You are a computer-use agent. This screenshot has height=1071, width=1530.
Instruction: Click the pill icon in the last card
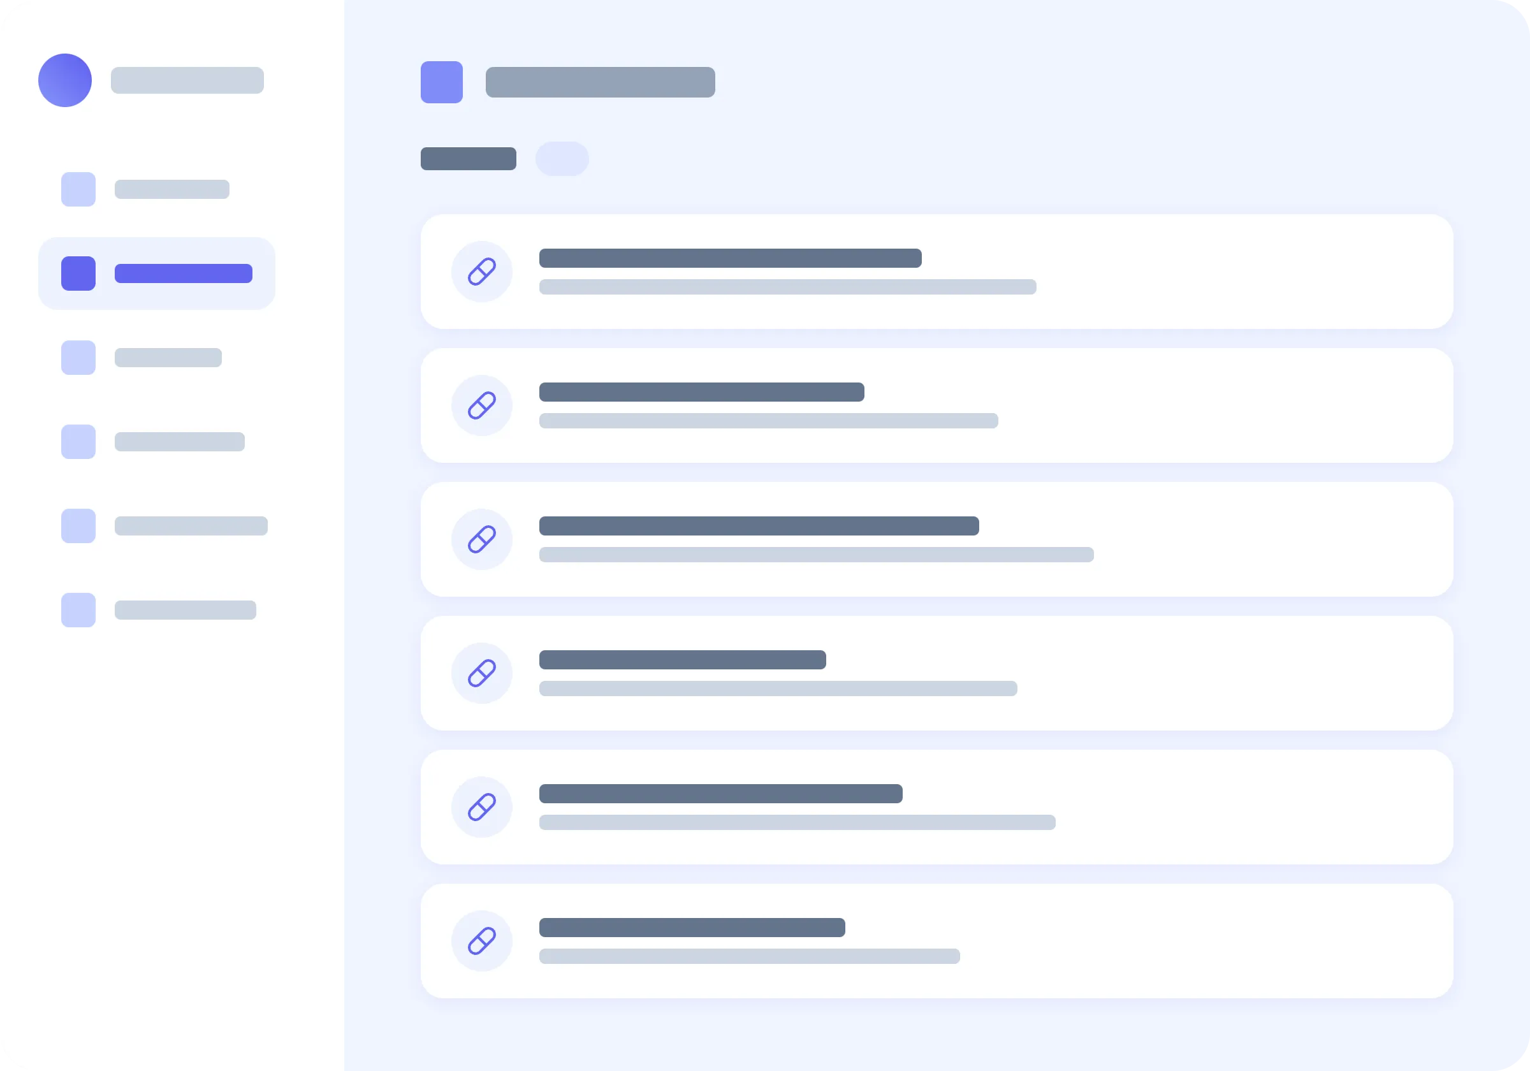coord(481,941)
